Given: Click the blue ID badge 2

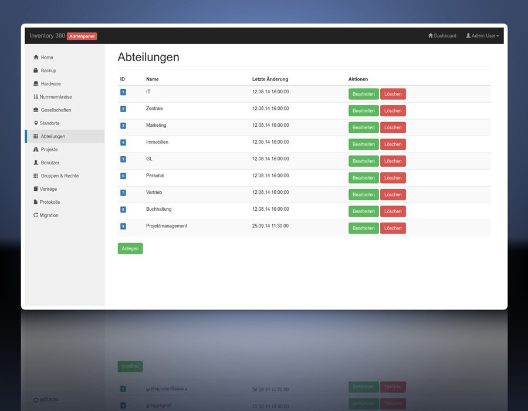Looking at the screenshot, I should pyautogui.click(x=123, y=109).
